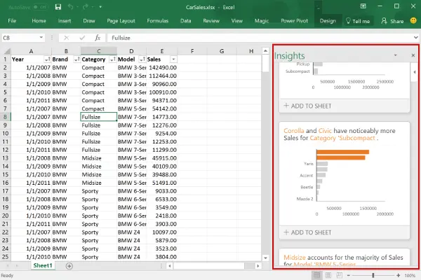The width and height of the screenshot is (421, 280).
Task: Open Insights pane options dropdown arrow
Action: coord(394,55)
